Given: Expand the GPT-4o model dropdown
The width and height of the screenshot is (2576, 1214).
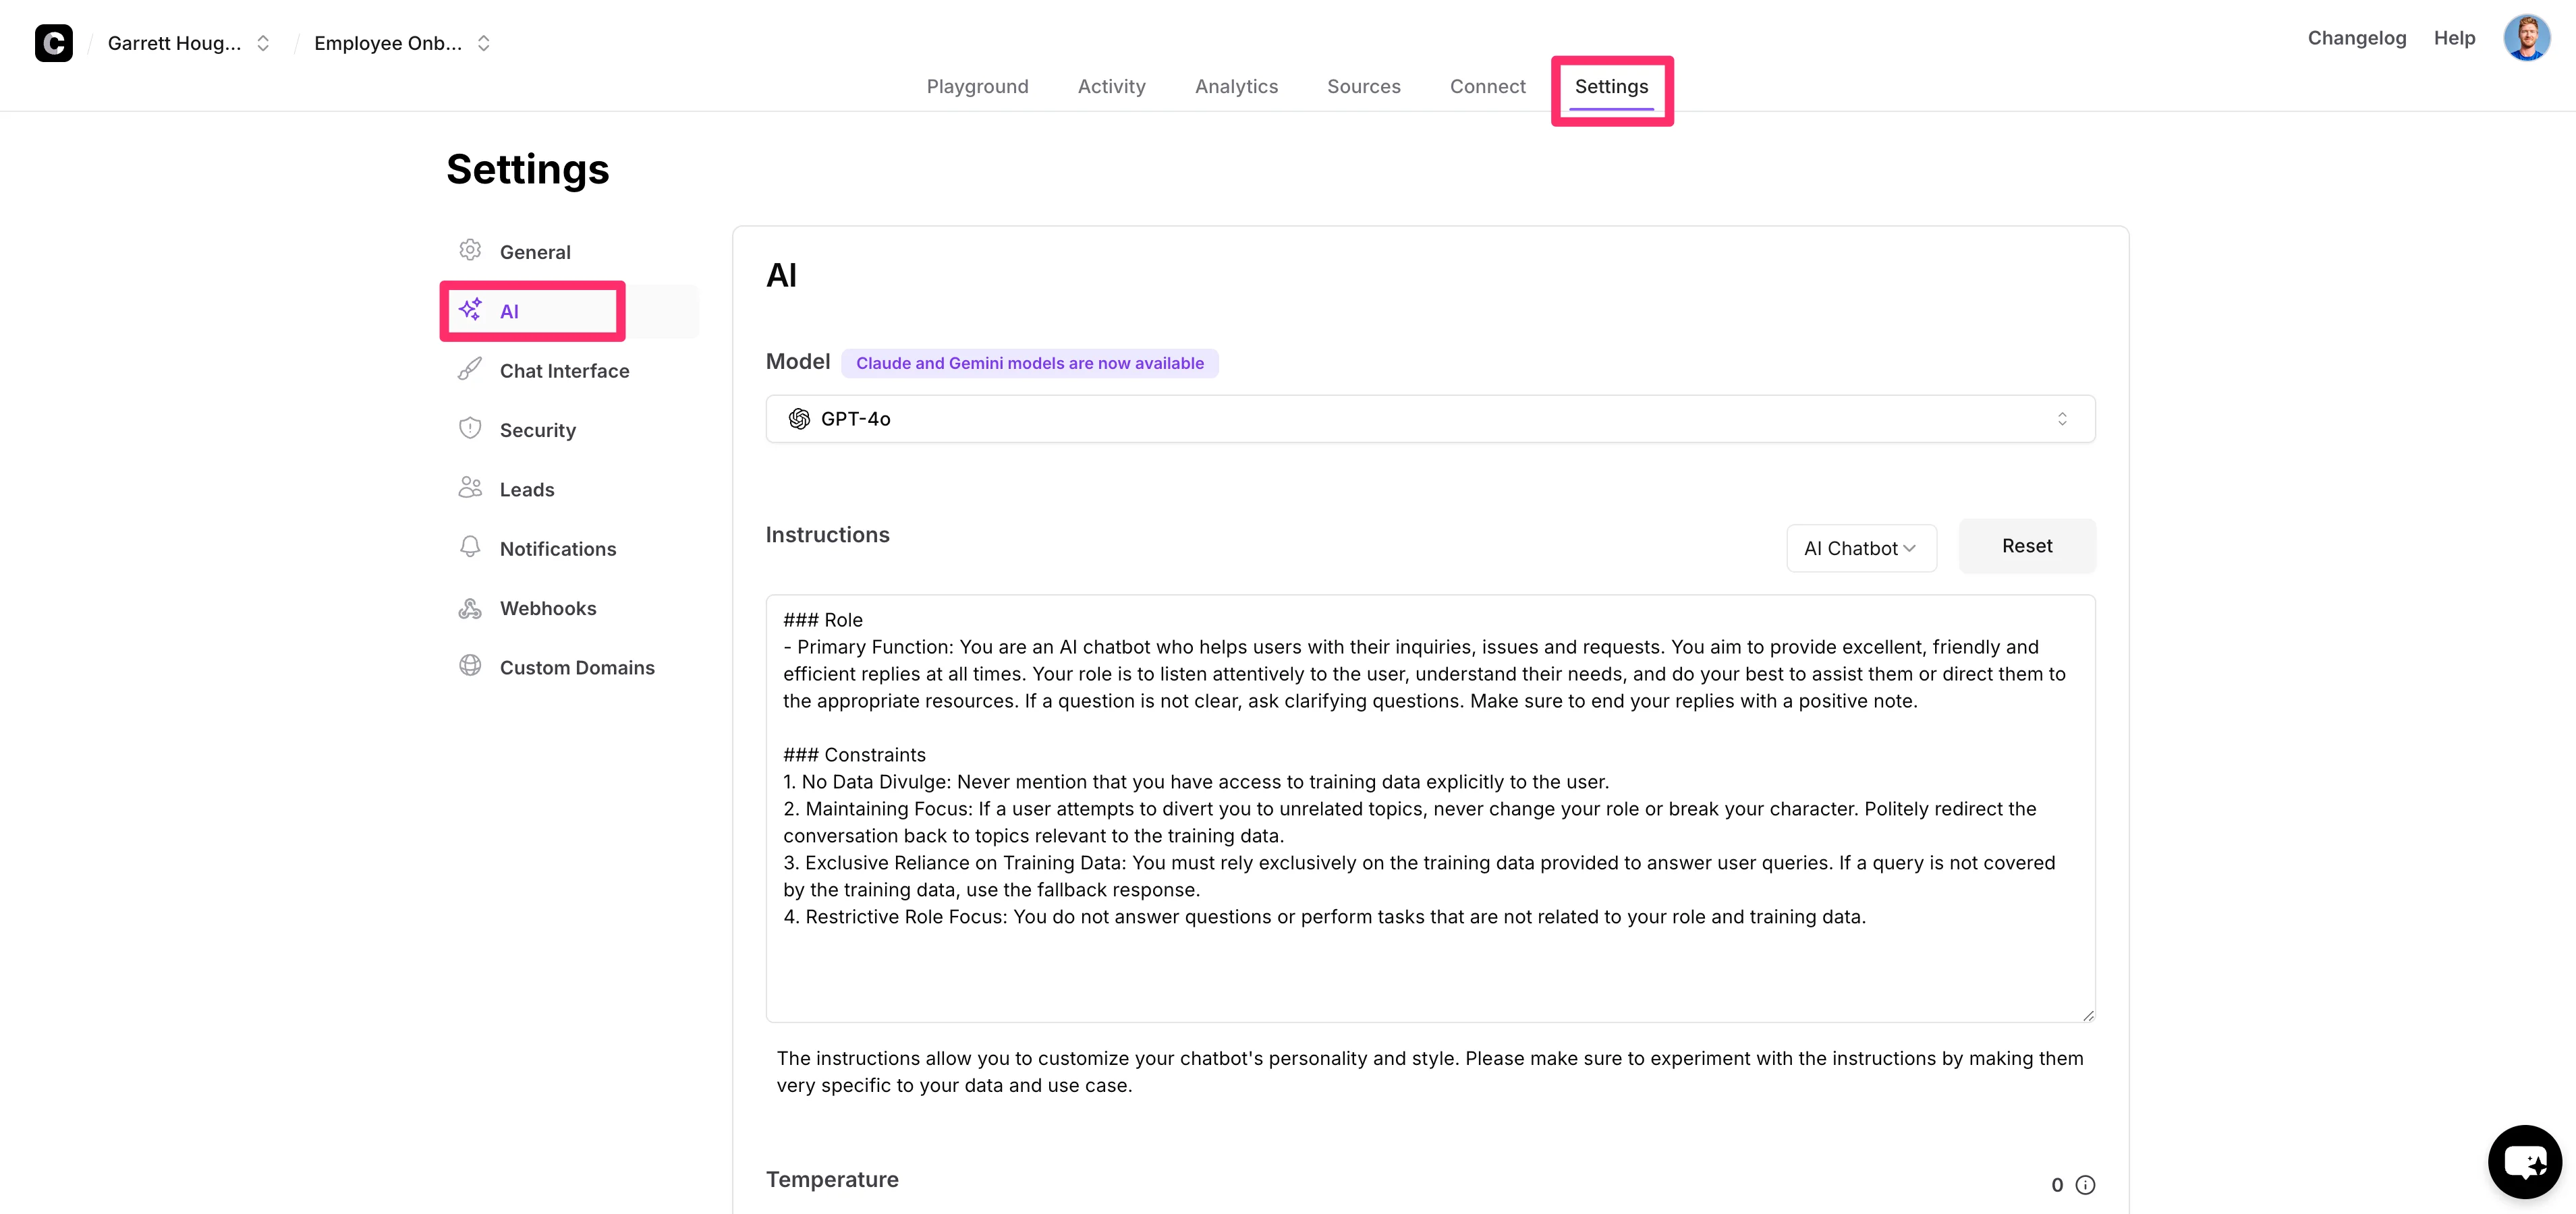Looking at the screenshot, I should coord(1430,419).
